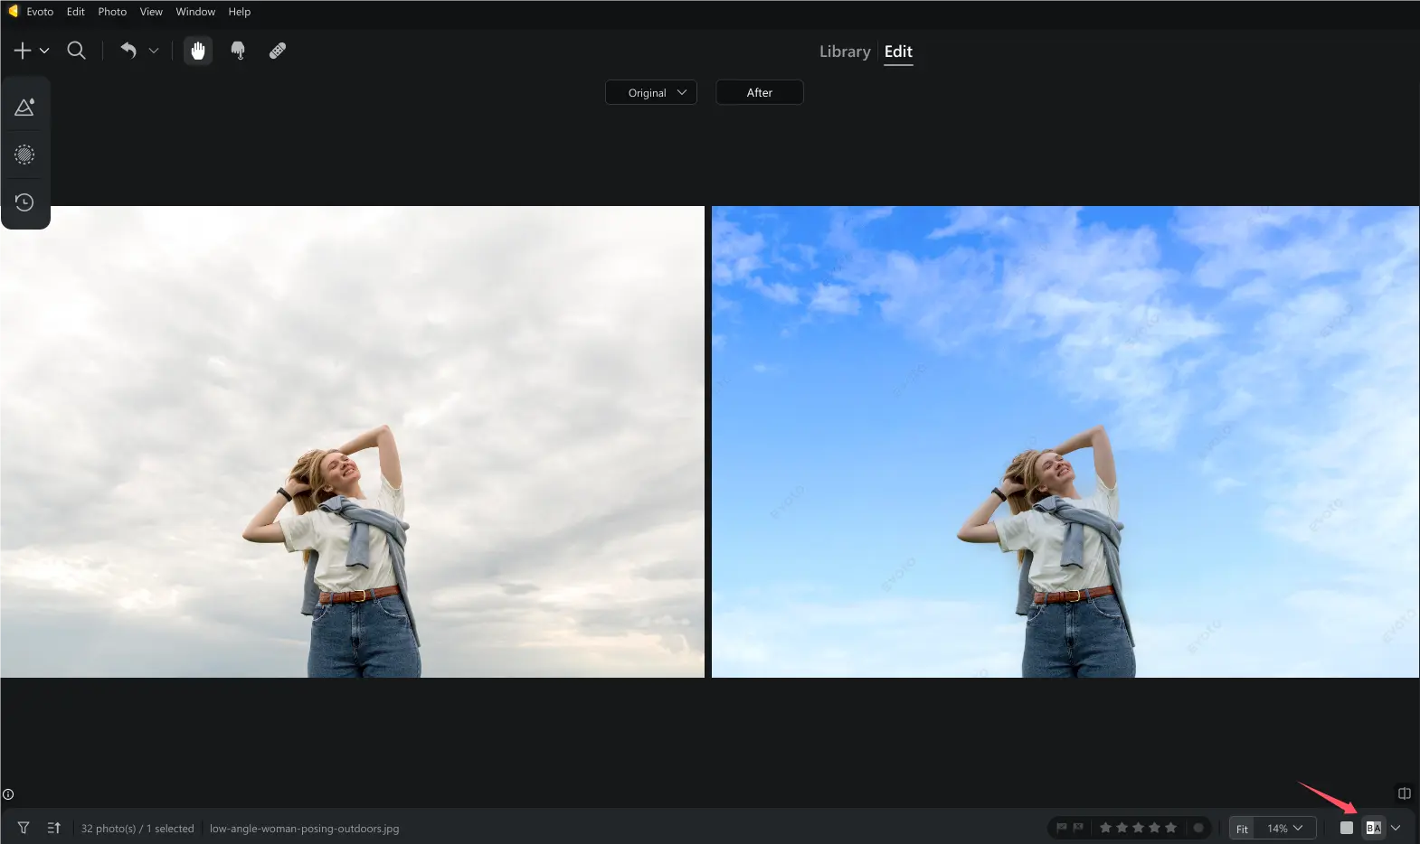1420x844 pixels.
Task: Click the original cloudy-sky photo preview
Action: tap(352, 442)
